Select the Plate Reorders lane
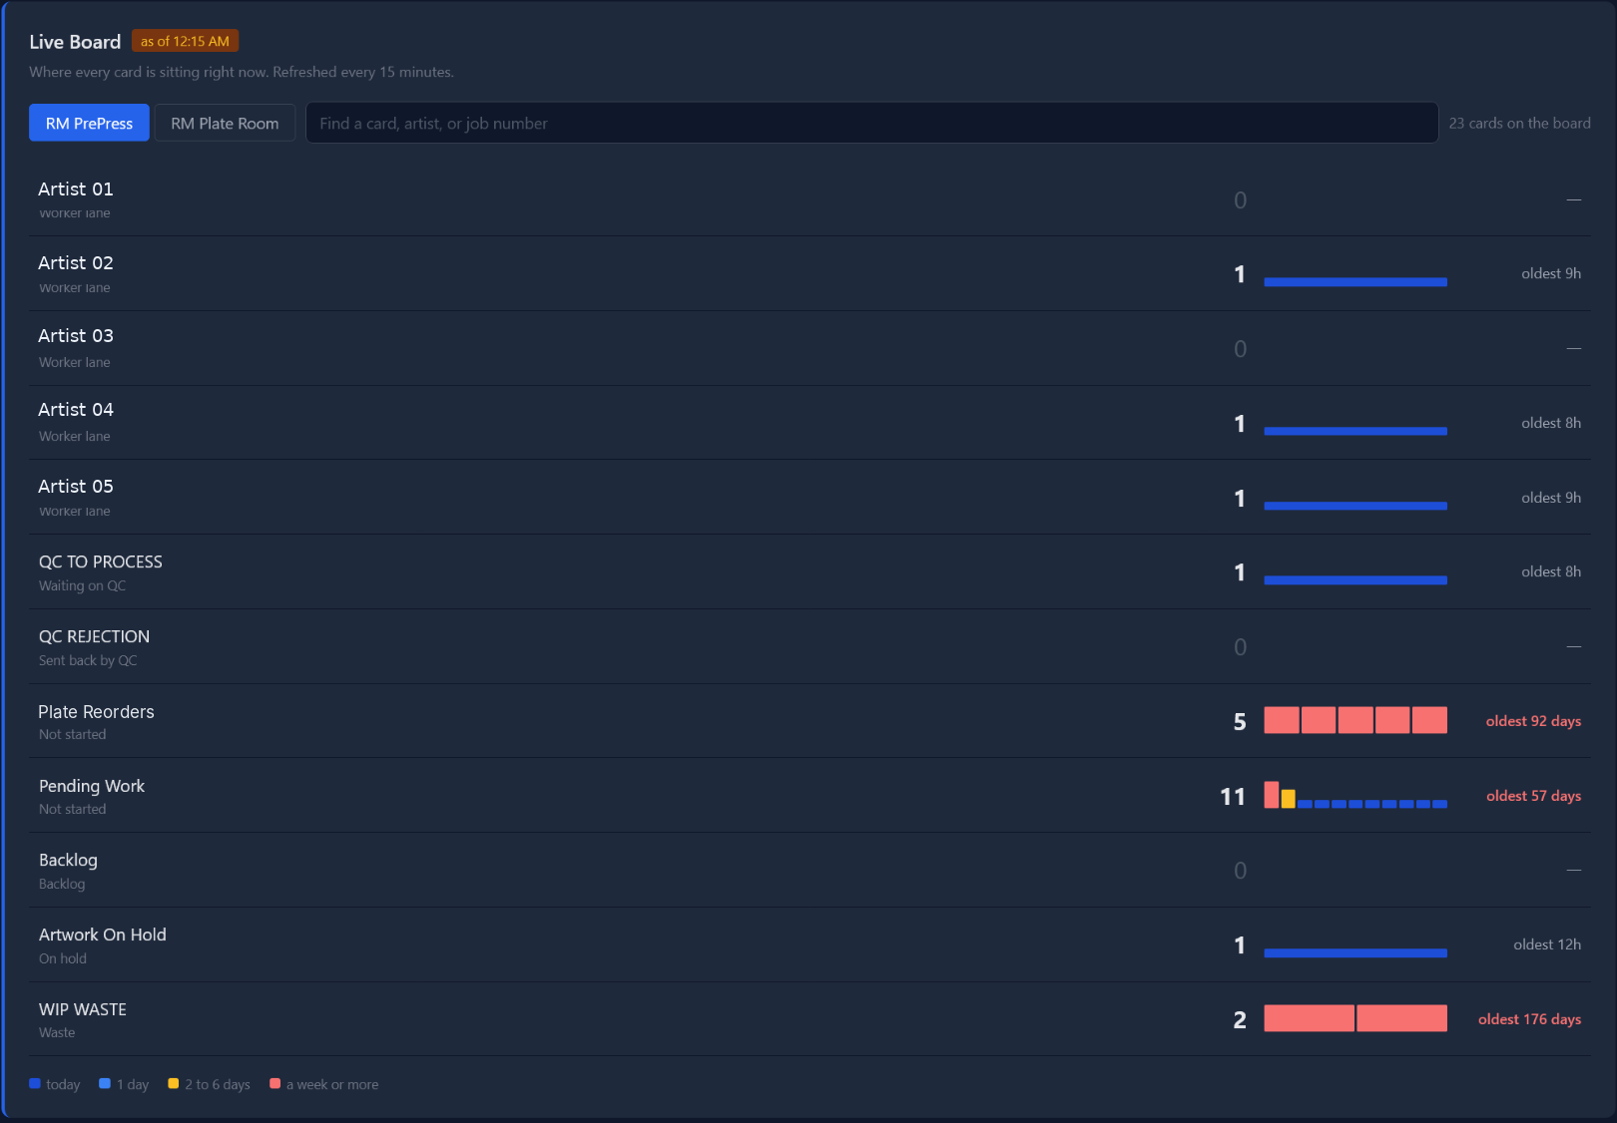Screen dimensions: 1617x1123 (x=809, y=721)
